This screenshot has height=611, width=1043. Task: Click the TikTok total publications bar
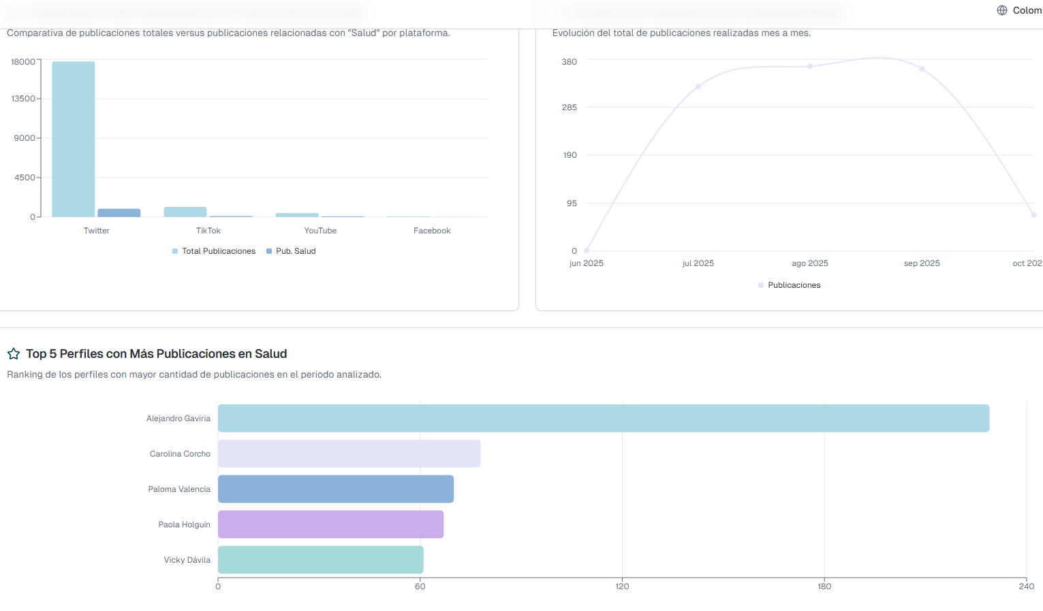tap(185, 212)
